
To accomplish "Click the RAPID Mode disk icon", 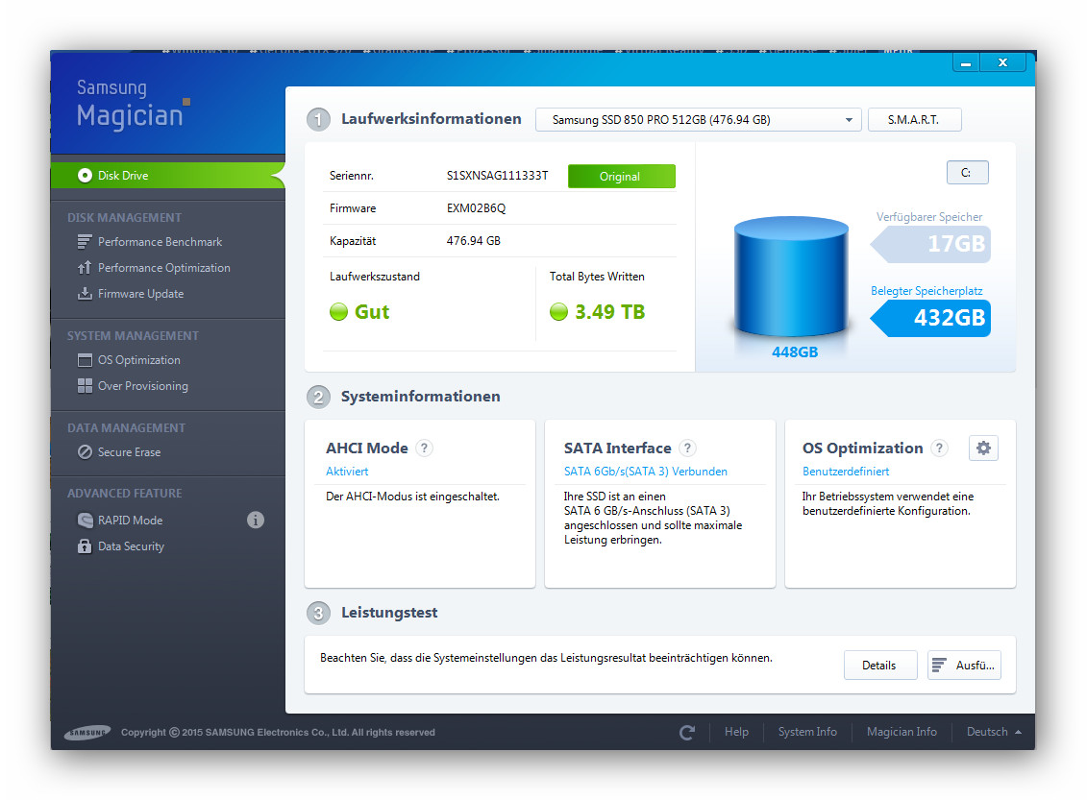I will pyautogui.click(x=85, y=521).
